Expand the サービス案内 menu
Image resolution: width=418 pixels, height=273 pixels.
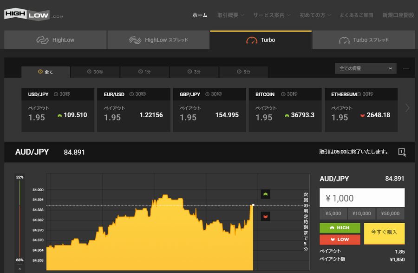[x=272, y=15]
